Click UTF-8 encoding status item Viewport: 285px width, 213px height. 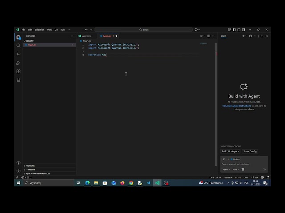point(238,177)
